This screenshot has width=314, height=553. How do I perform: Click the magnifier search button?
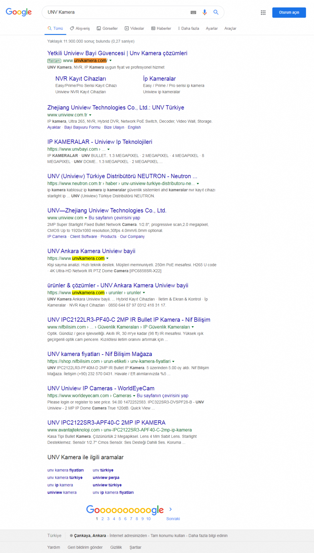tap(216, 12)
